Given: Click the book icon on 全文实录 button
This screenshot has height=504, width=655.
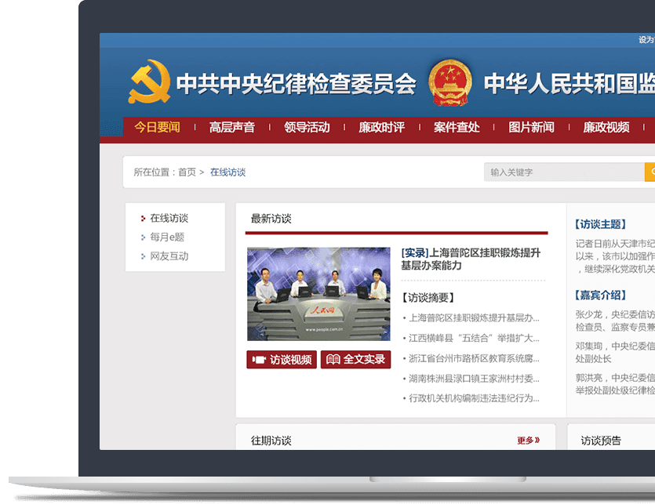Looking at the screenshot, I should click(x=333, y=359).
